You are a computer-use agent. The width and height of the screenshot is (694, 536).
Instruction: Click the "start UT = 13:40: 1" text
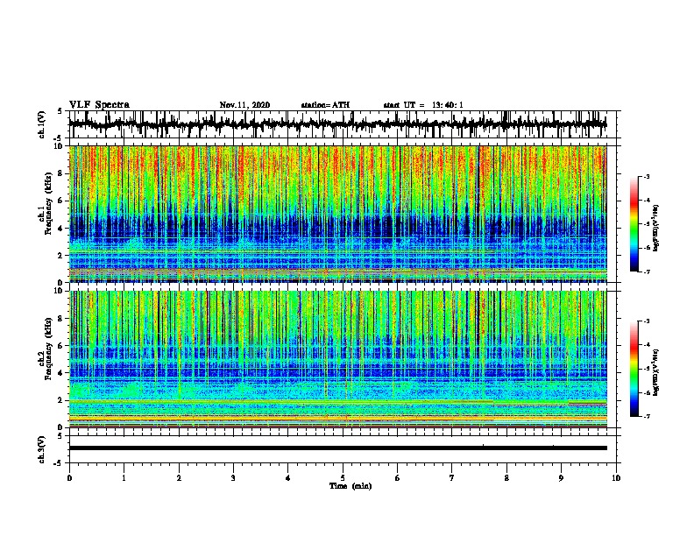coord(423,105)
